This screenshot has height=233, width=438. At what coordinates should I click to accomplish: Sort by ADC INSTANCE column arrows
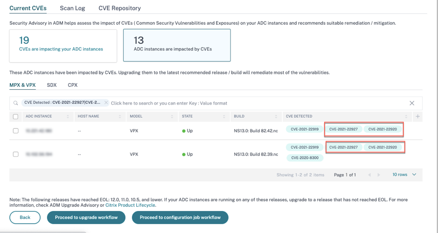pyautogui.click(x=68, y=116)
